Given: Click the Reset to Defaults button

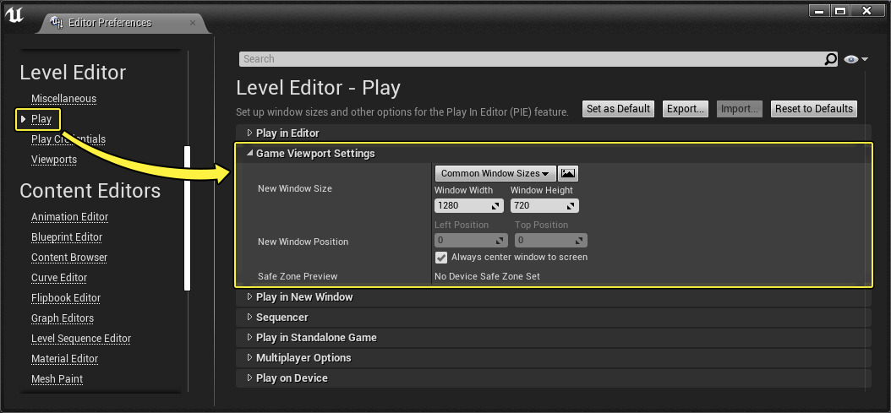Looking at the screenshot, I should click(814, 109).
